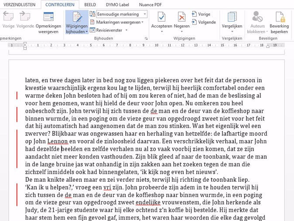Click Auteurs blokkeren icon
294x221 pixels.
(257, 17)
